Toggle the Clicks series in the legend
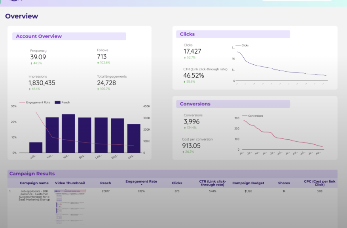This screenshot has width=347, height=228. [x=243, y=45]
